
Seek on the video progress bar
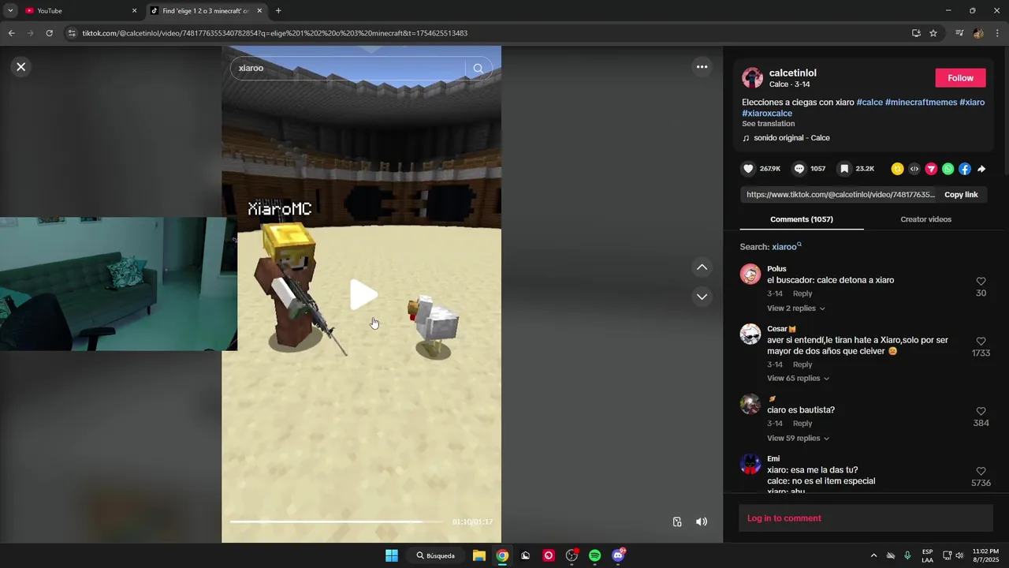tap(337, 521)
